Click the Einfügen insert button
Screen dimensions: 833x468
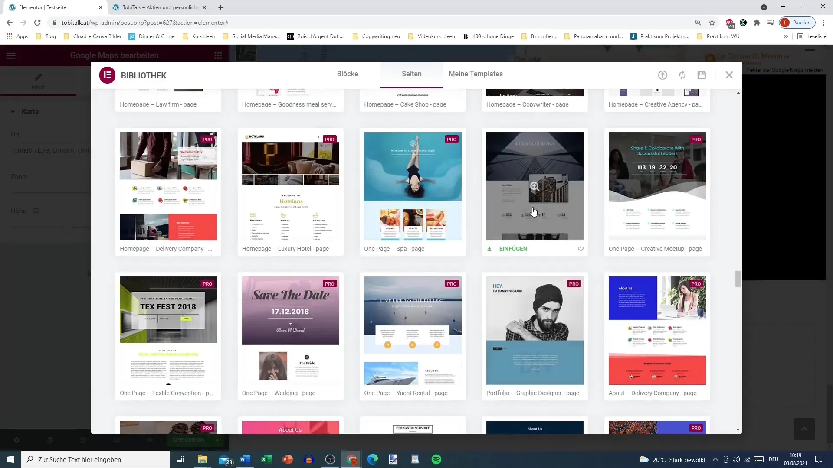coord(513,249)
